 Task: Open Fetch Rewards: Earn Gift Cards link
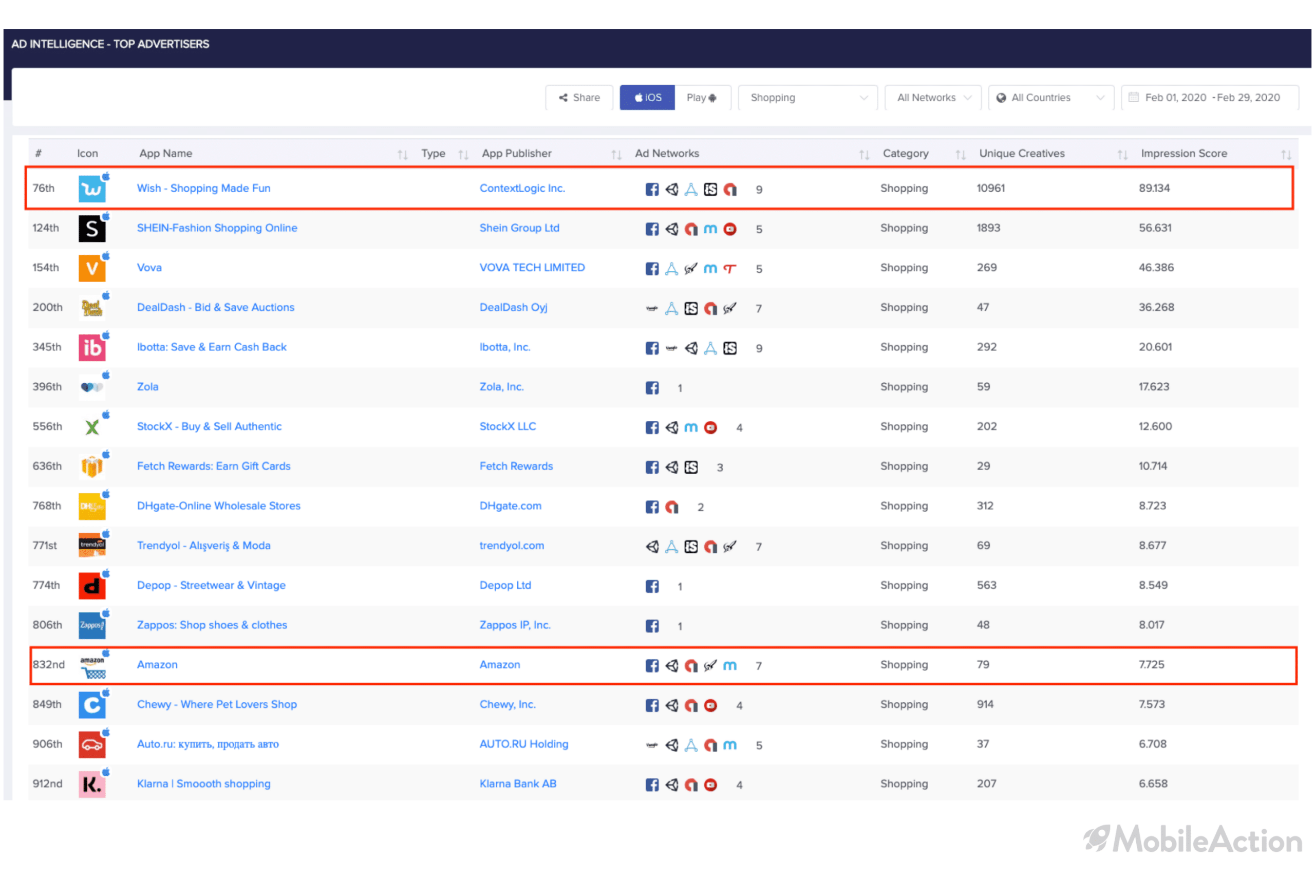click(x=214, y=467)
